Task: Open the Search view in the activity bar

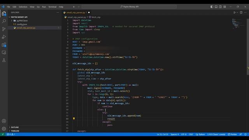Action: (4, 21)
